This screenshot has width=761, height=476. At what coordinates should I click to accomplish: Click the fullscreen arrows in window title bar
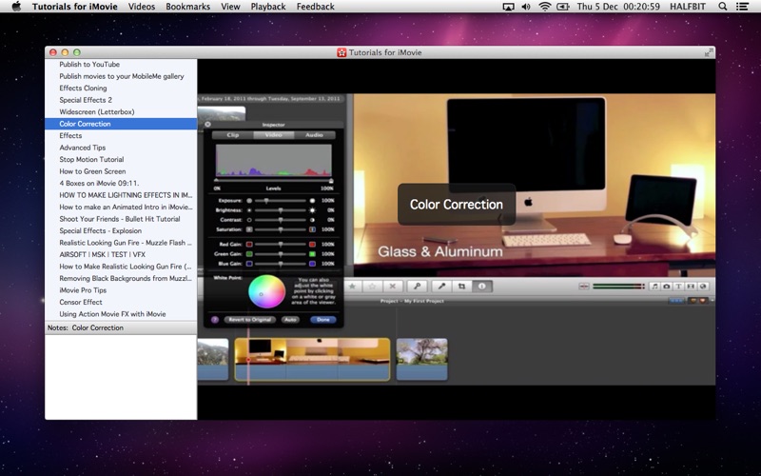pyautogui.click(x=709, y=52)
